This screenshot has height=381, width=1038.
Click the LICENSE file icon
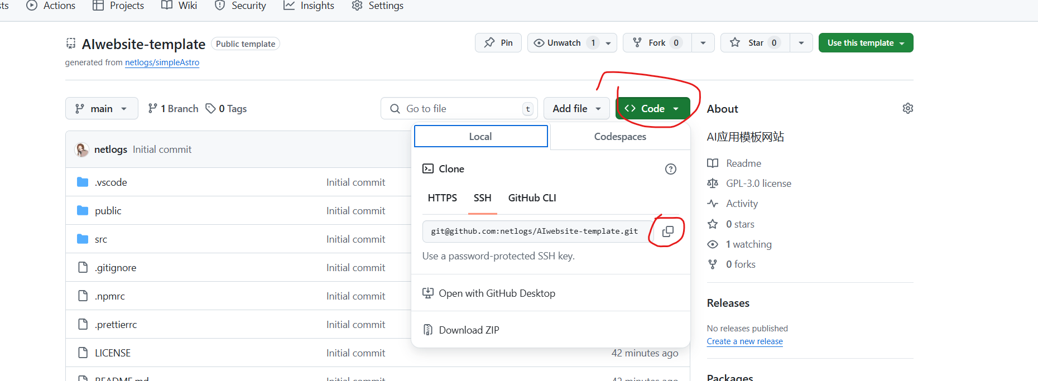coord(83,353)
